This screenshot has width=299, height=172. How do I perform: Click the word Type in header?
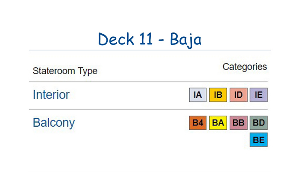point(88,71)
